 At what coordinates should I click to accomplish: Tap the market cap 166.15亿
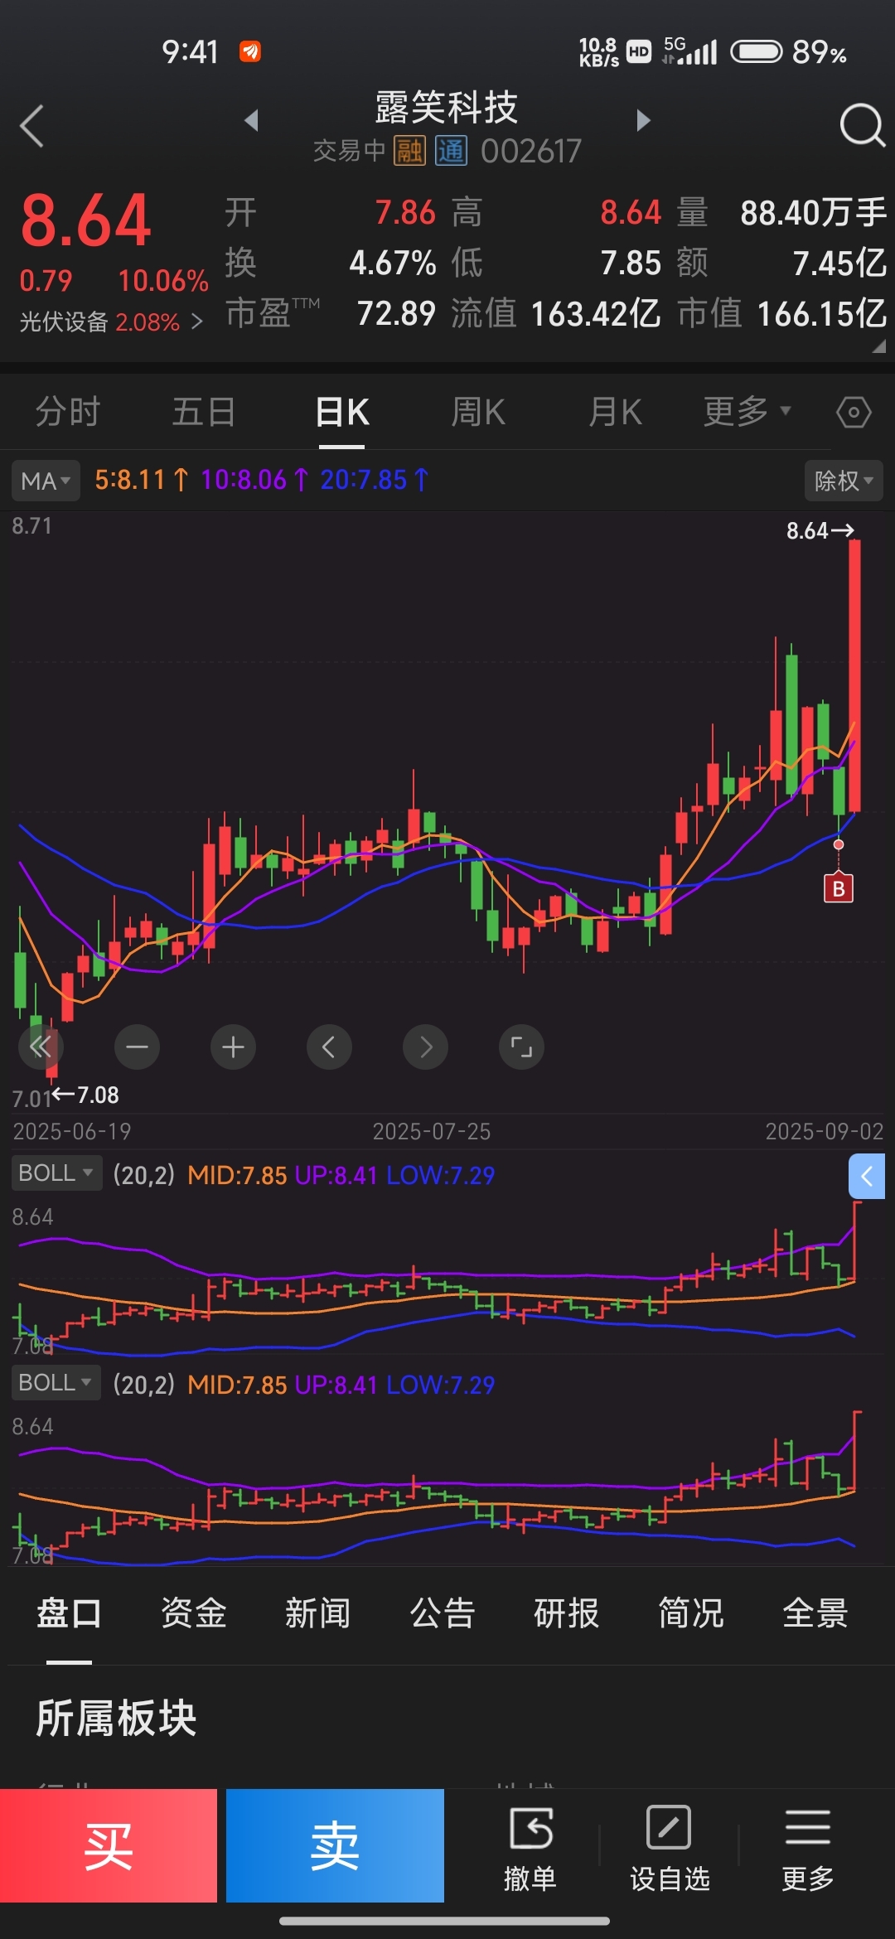822,314
